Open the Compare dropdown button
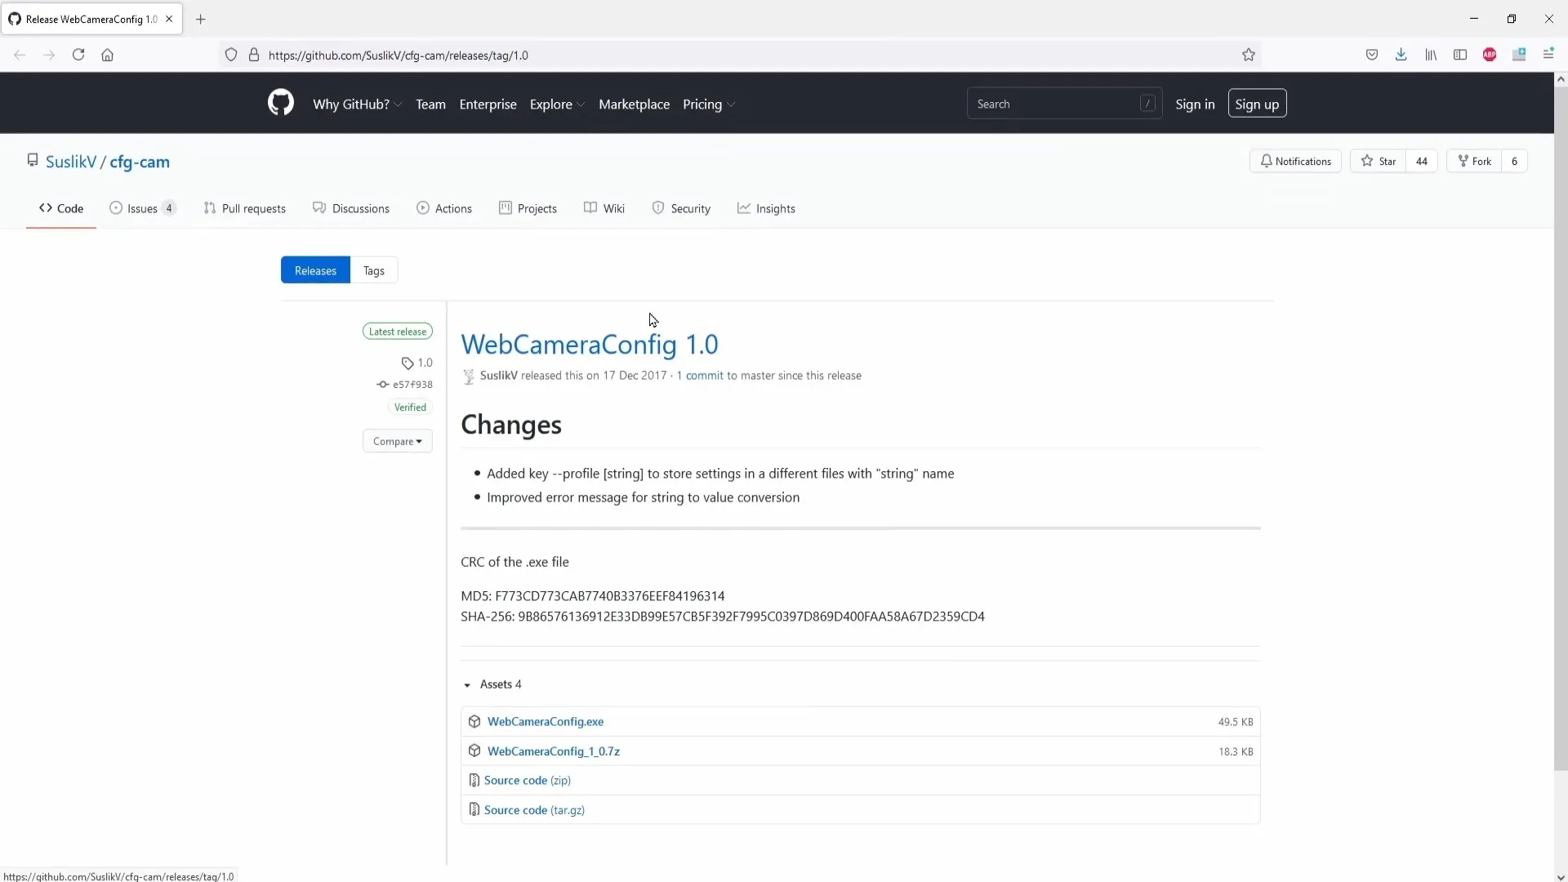The image size is (1568, 882). (397, 441)
